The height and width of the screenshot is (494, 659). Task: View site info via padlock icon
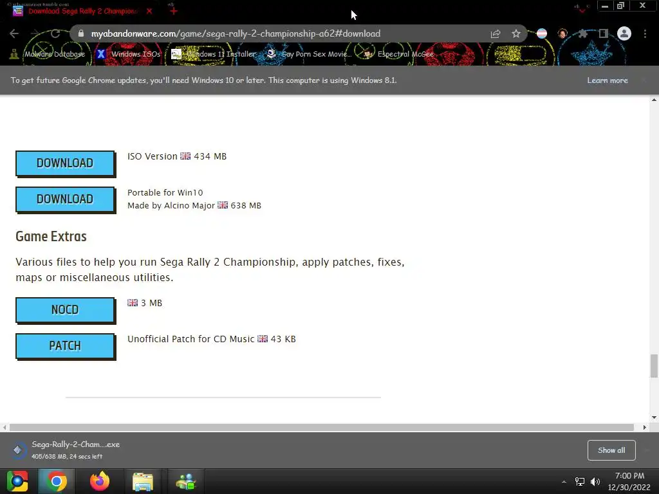(81, 33)
